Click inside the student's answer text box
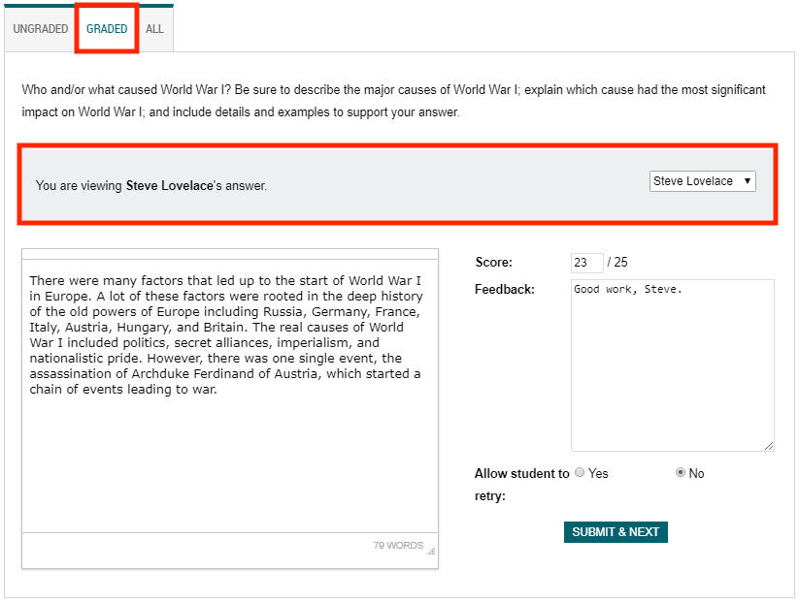Viewport: 799px width, 602px height. 230,396
